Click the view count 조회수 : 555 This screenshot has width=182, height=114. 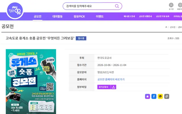click(x=173, y=38)
